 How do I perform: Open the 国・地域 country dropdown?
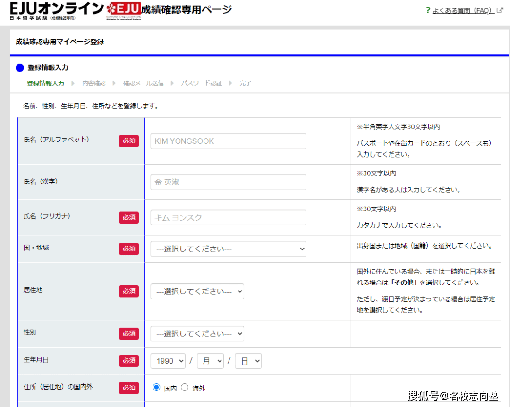click(228, 249)
